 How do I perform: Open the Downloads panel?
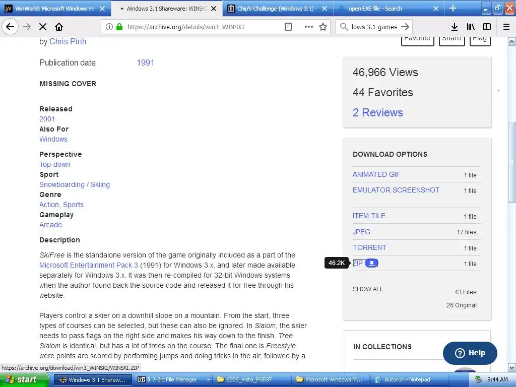454,27
